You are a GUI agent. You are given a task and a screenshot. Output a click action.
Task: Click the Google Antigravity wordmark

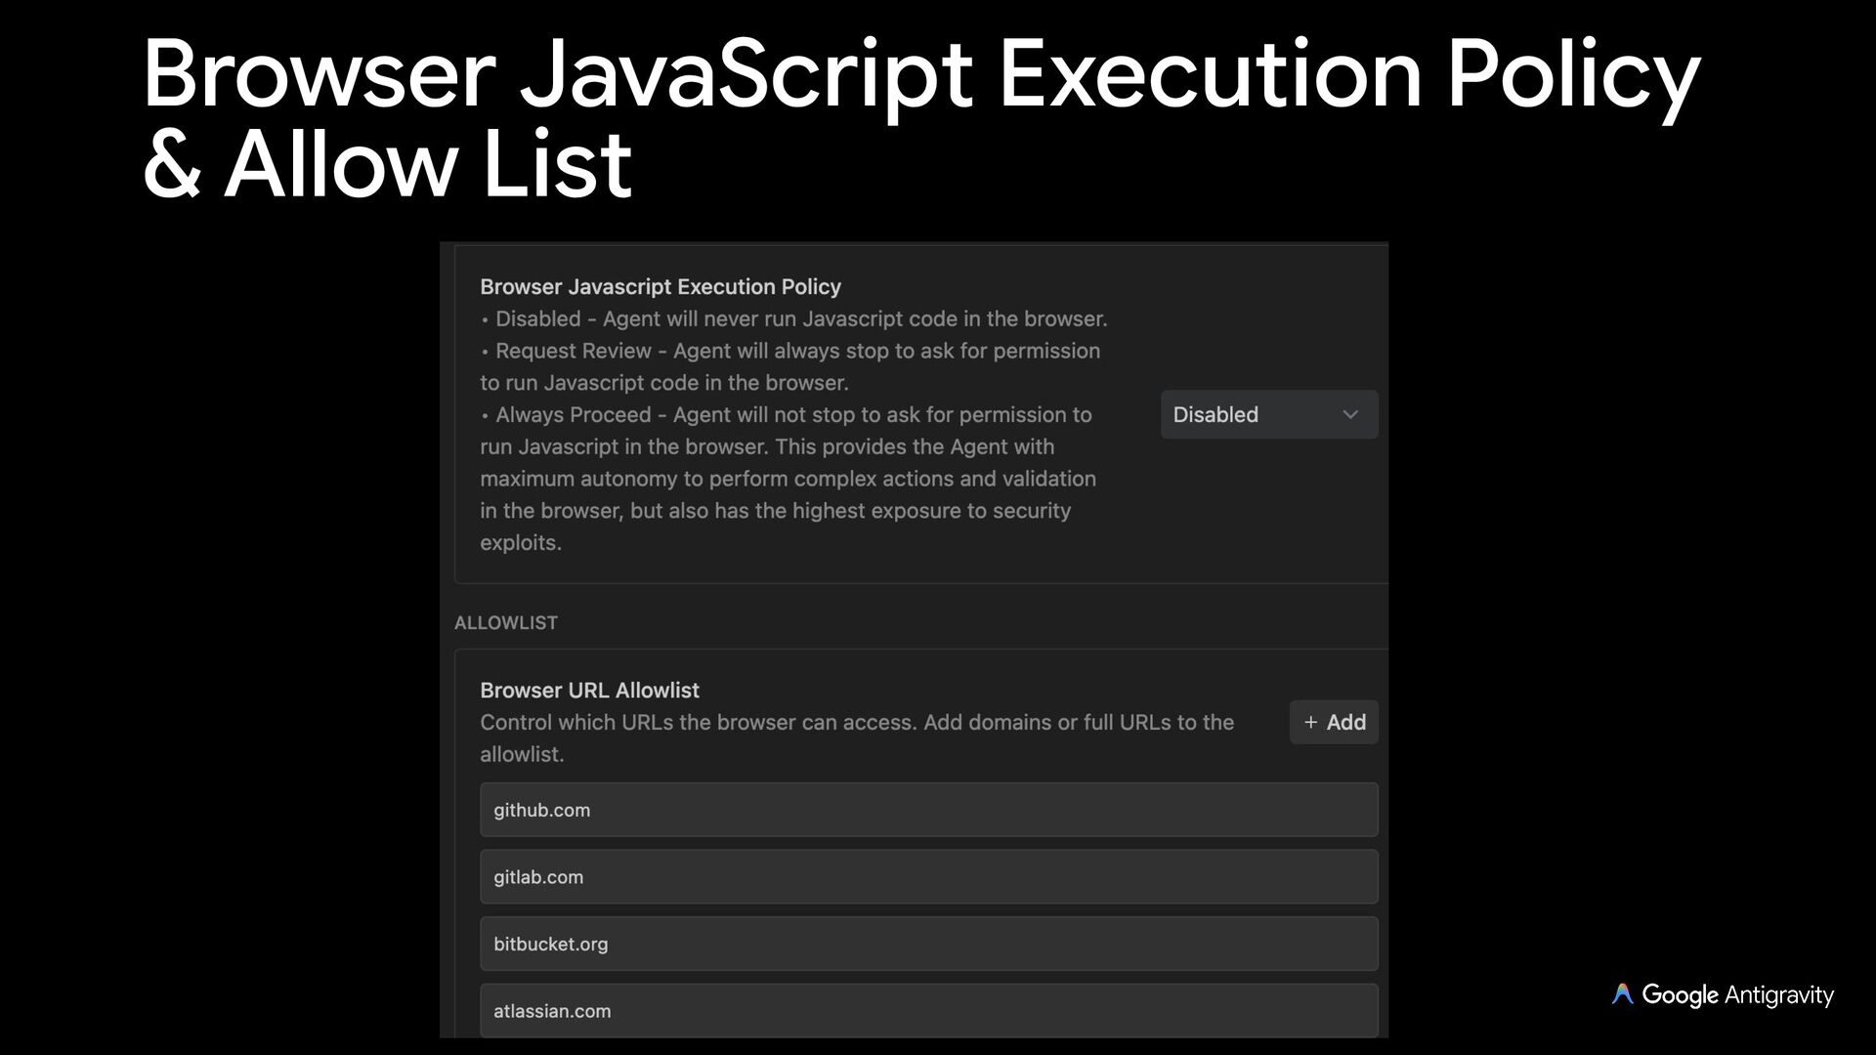pyautogui.click(x=1737, y=994)
